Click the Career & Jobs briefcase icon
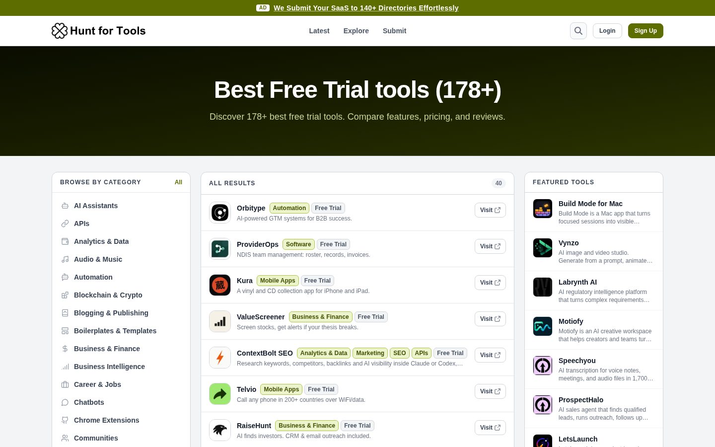715x447 pixels. click(65, 384)
